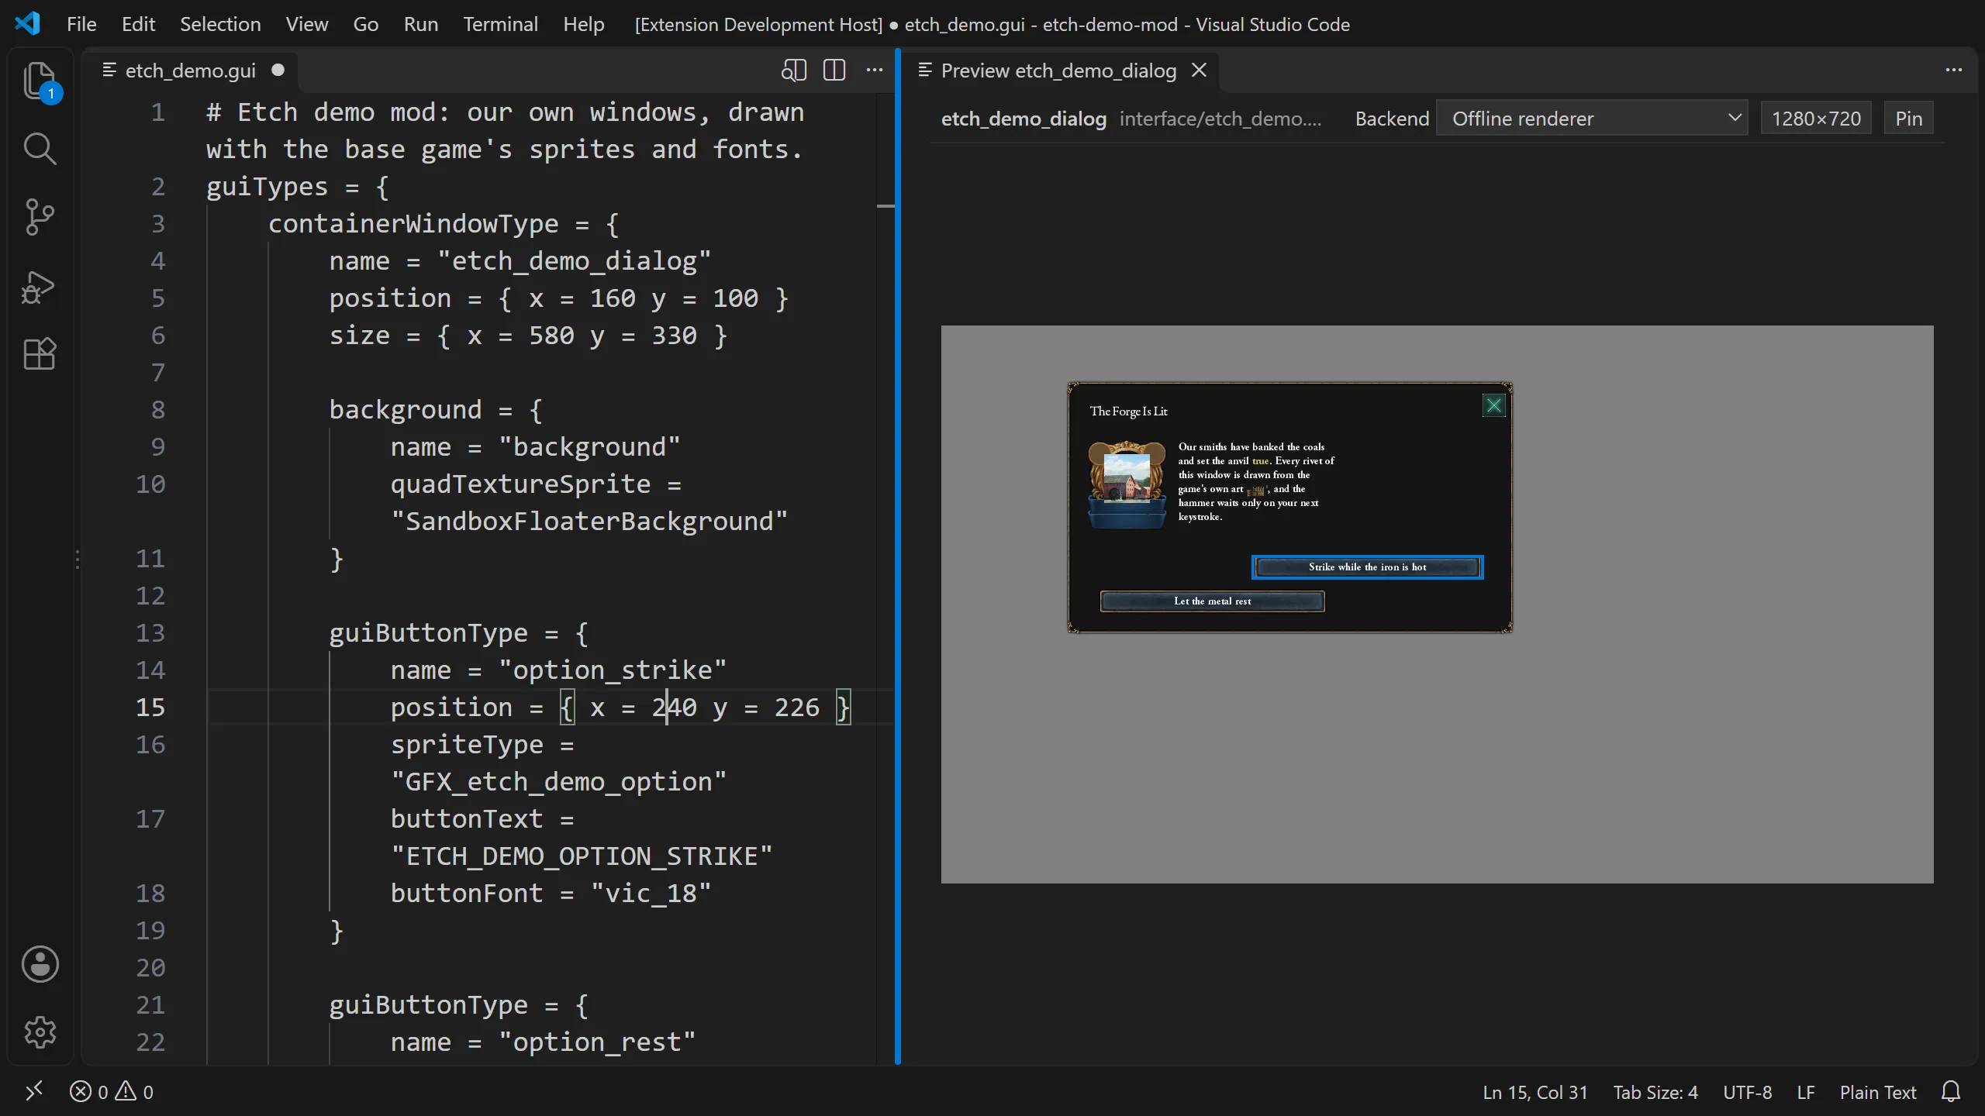Click the remote window indicator in status bar
This screenshot has height=1116, width=1985.
tap(34, 1092)
